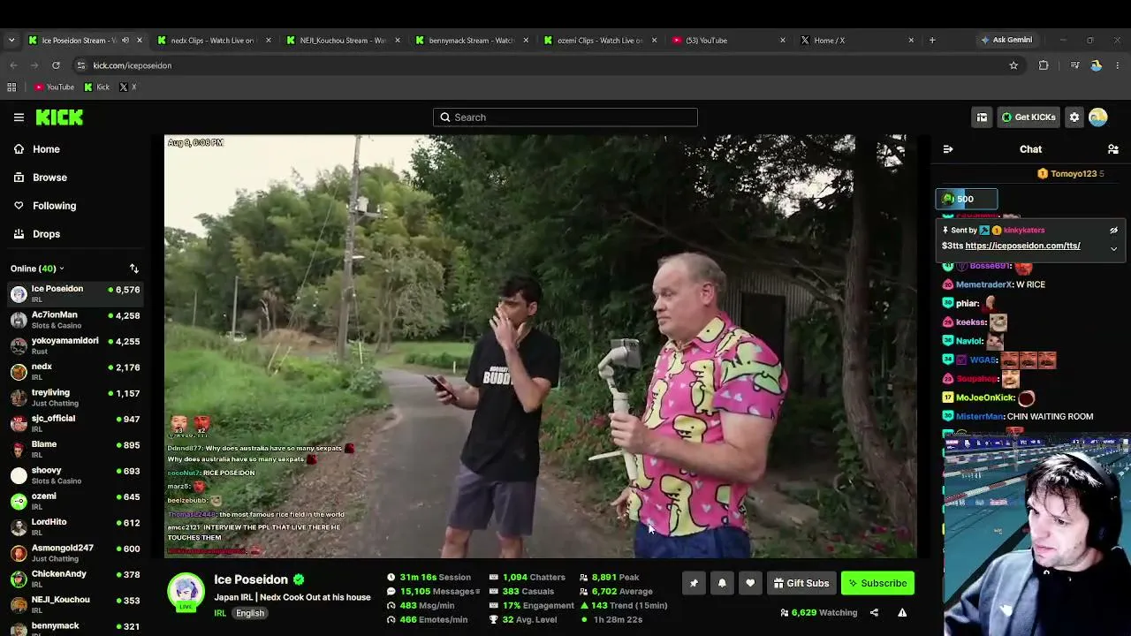Click the Get KICKs button
The image size is (1131, 636).
pyautogui.click(x=1028, y=117)
